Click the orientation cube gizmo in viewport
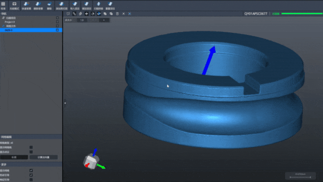Screen dimensions: 323x182 (91, 162)
